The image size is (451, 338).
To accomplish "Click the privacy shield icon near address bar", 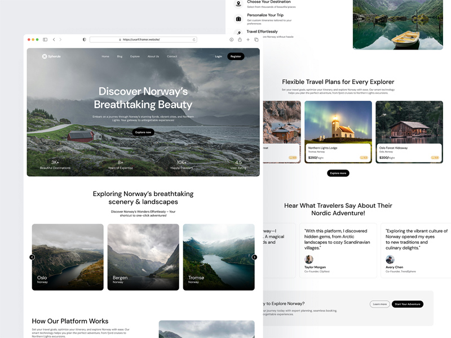I will coord(84,39).
